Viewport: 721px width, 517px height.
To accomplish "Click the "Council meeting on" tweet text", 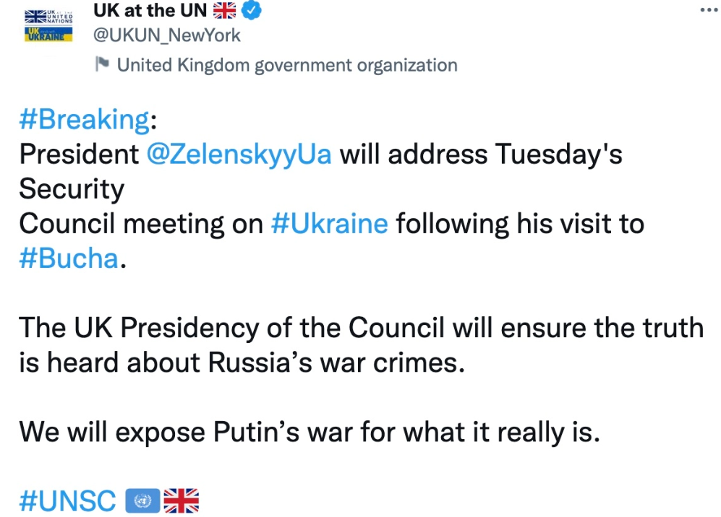I will point(141,223).
